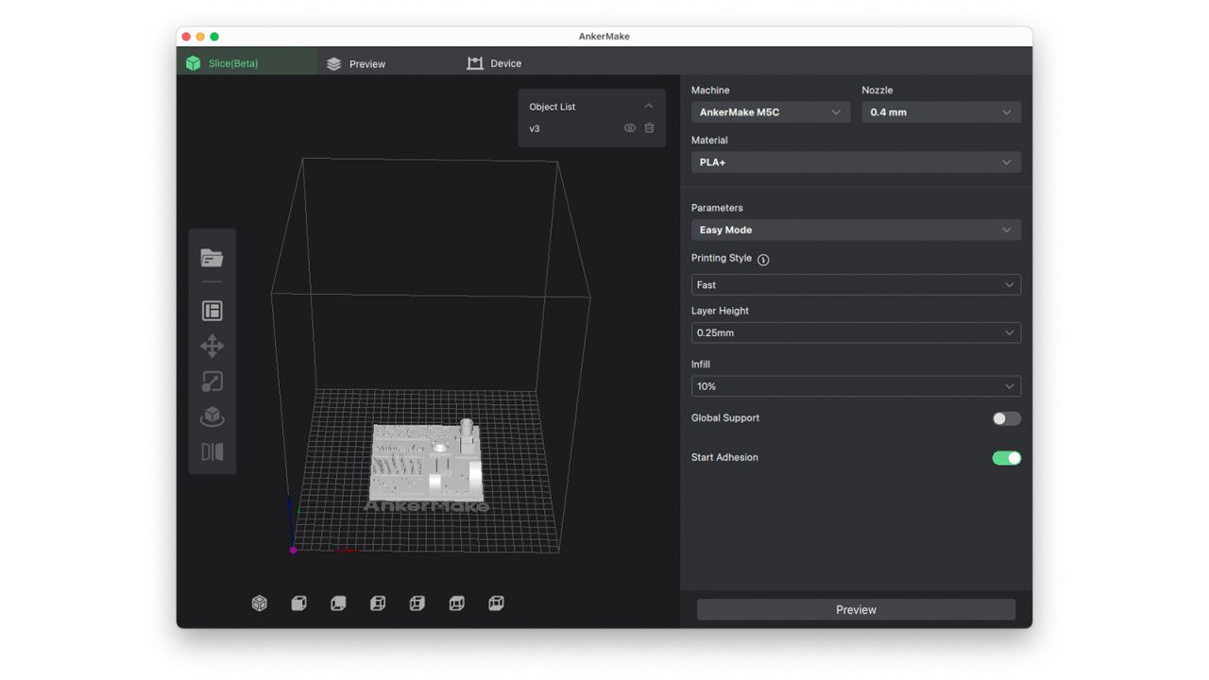The width and height of the screenshot is (1209, 680).
Task: Switch to the isometric cube view
Action: [x=260, y=603]
